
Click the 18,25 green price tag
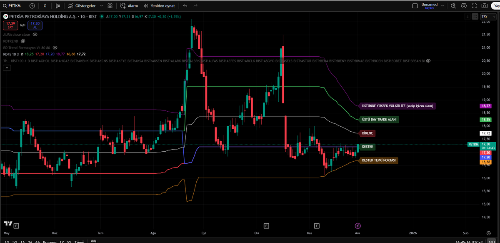click(486, 120)
